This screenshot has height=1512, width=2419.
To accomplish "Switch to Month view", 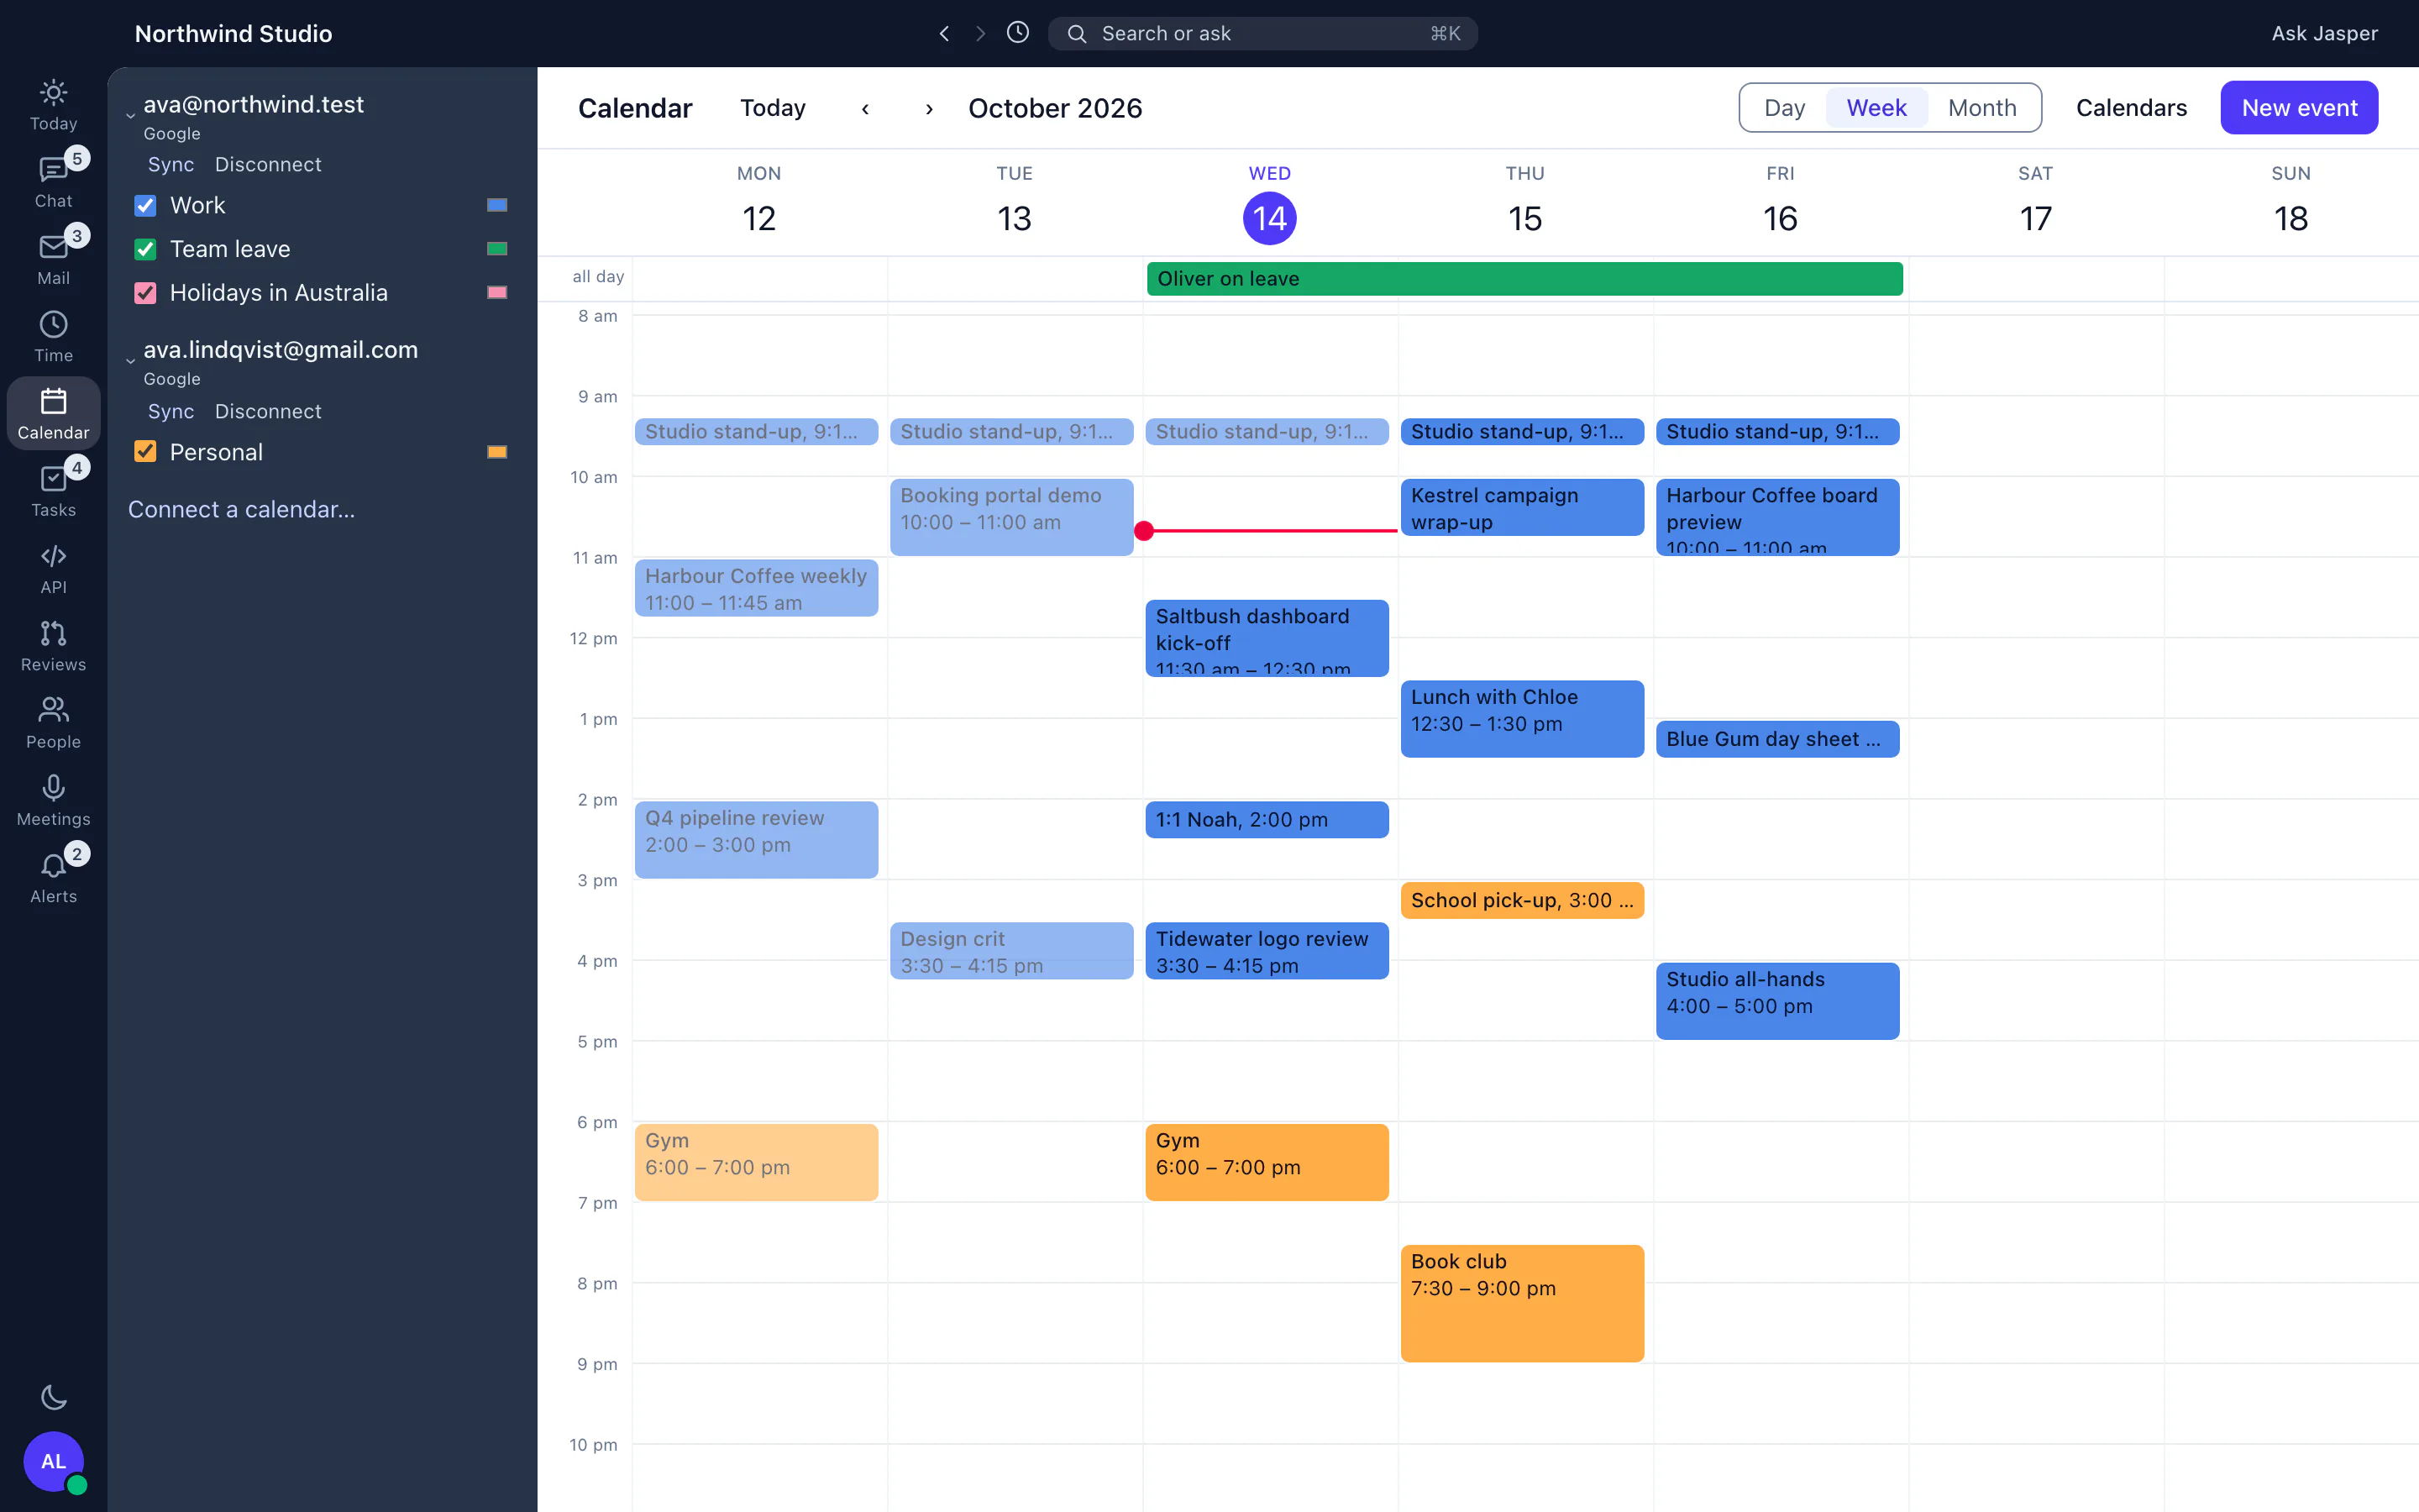I will coord(1982,108).
